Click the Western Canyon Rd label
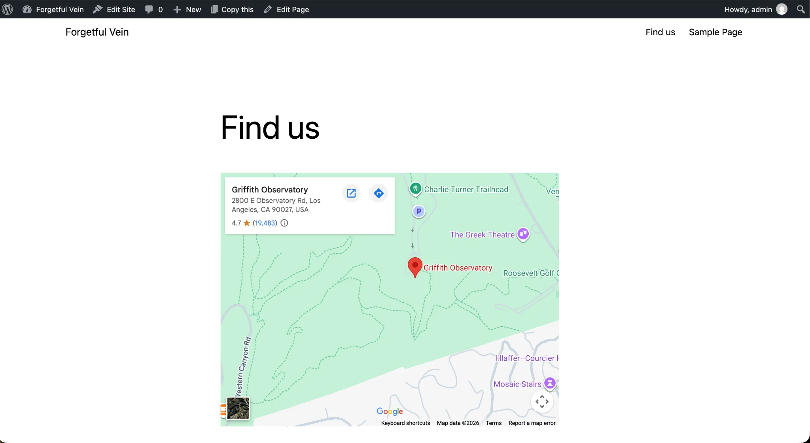The width and height of the screenshot is (810, 443). (243, 366)
